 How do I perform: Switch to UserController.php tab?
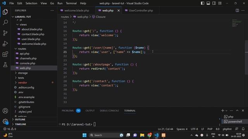141,10
